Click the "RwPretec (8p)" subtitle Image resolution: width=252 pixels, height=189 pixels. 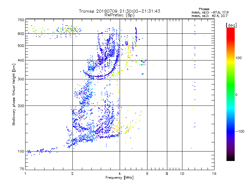119,15
